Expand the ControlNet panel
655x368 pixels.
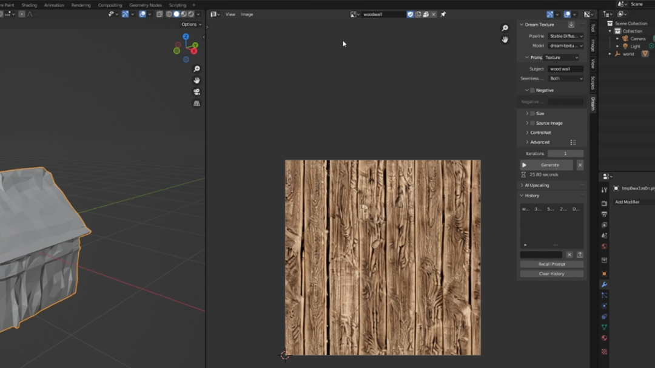pyautogui.click(x=540, y=133)
